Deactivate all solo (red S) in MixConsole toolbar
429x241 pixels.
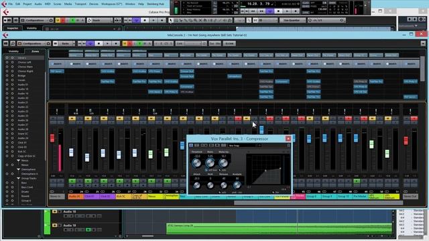pyautogui.click(x=129, y=44)
